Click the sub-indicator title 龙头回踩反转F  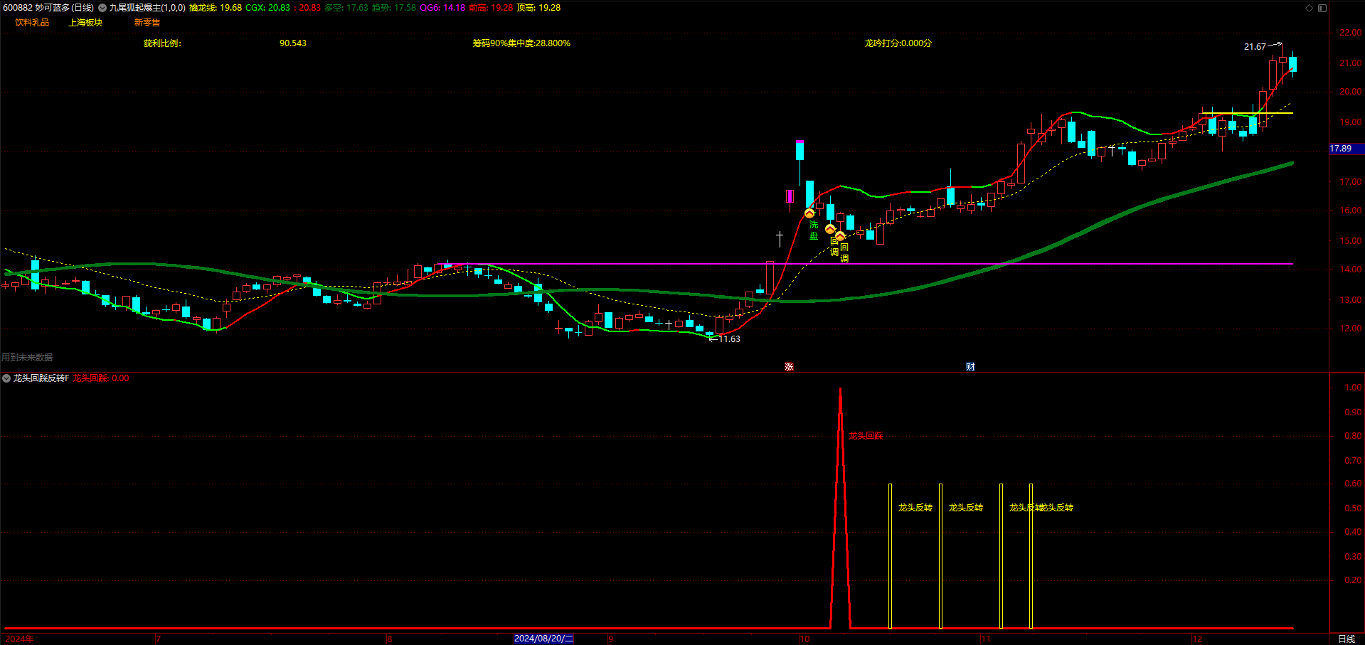pos(41,378)
